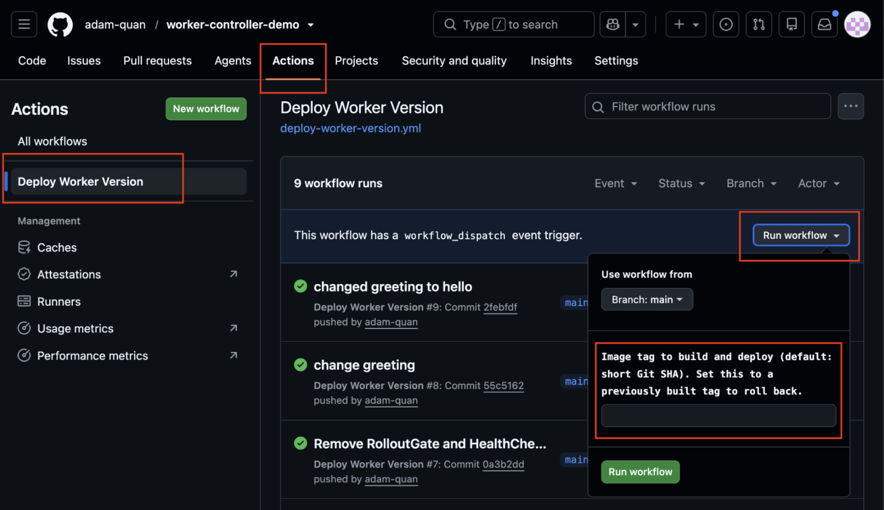
Task: Open Usage metrics link
Action: pos(75,329)
